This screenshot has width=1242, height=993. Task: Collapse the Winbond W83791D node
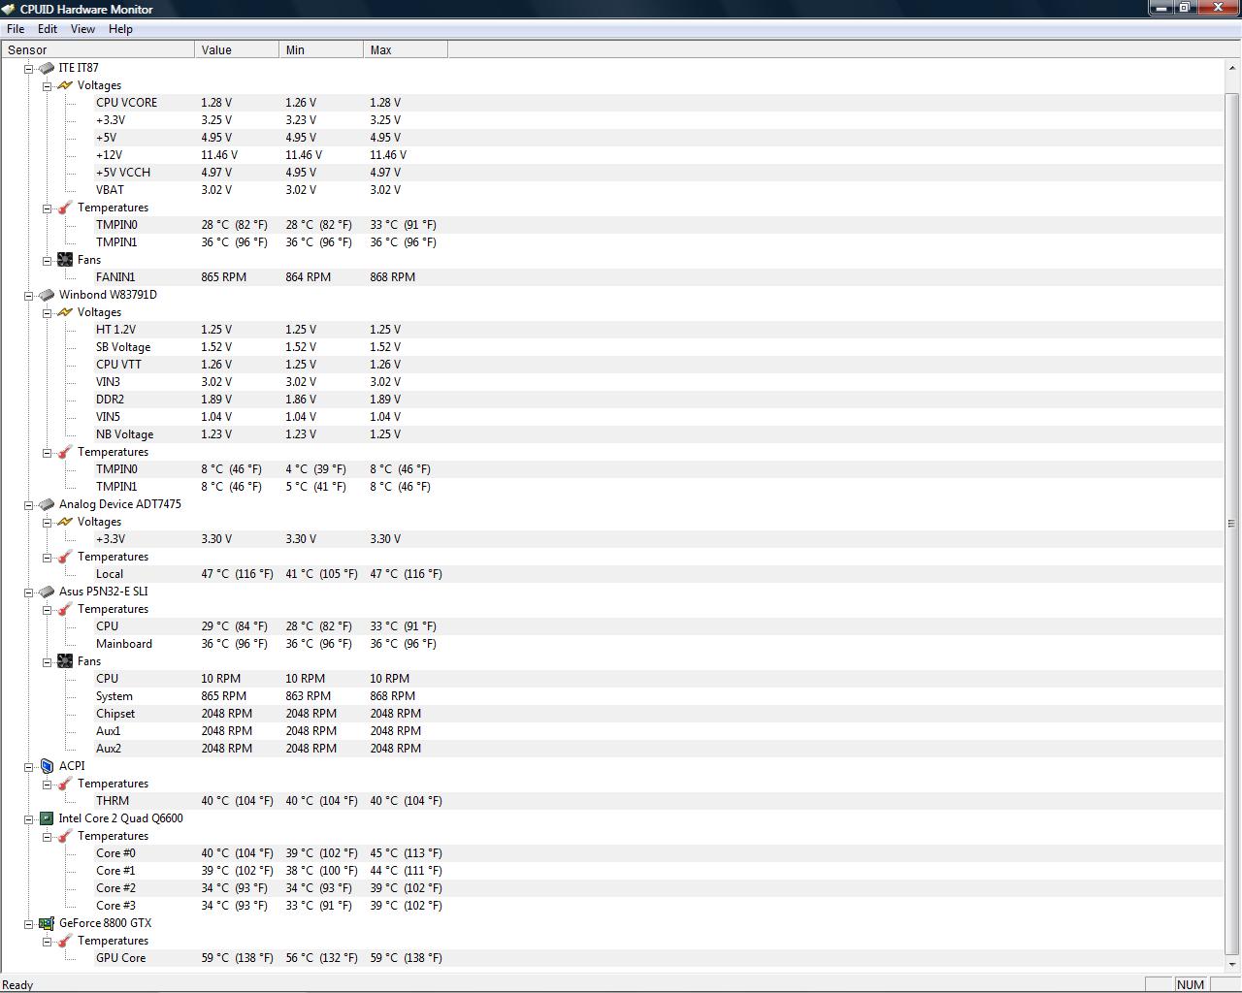coord(28,295)
